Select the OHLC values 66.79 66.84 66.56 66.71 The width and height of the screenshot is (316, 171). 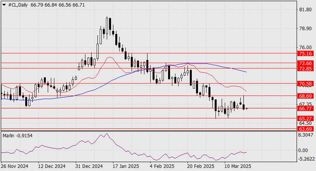click(57, 5)
